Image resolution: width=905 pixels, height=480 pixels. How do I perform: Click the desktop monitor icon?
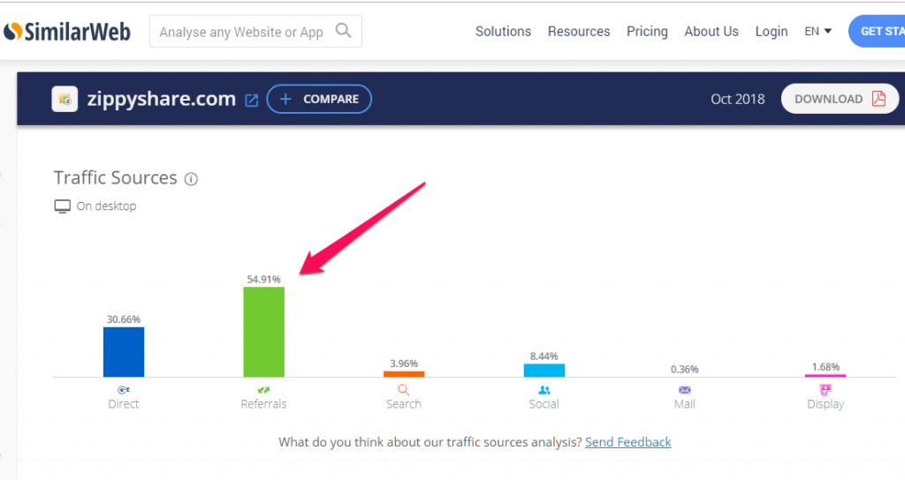[63, 206]
